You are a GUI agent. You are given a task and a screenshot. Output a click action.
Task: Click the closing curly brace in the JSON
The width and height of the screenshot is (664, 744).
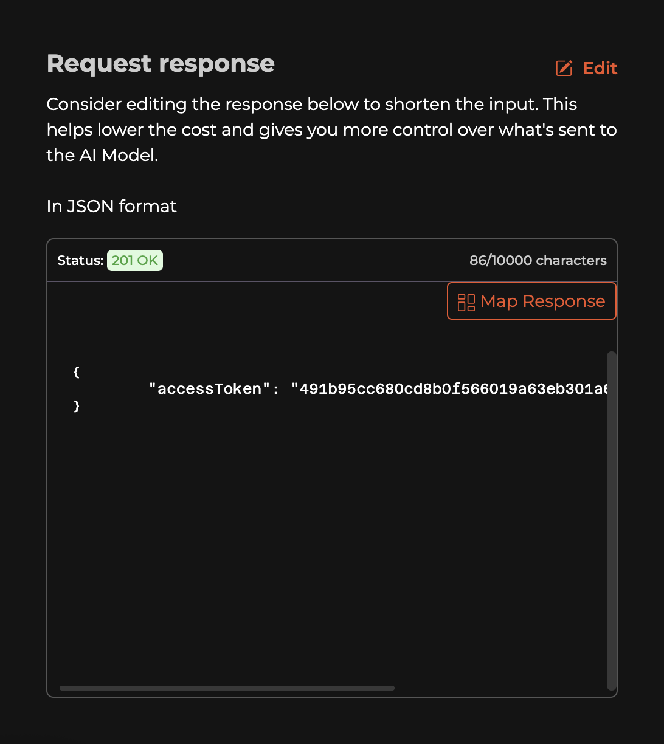click(x=77, y=406)
